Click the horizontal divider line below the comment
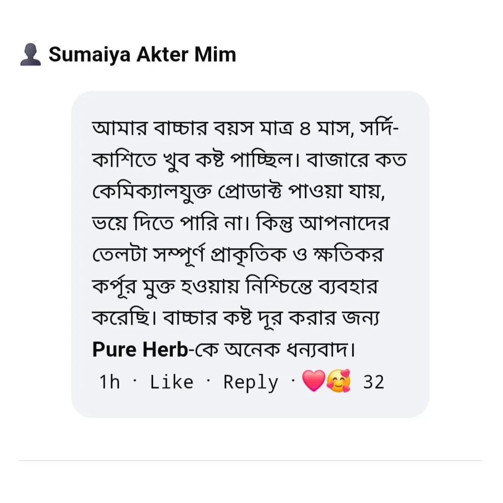Image resolution: width=503 pixels, height=503 pixels. 250,461
